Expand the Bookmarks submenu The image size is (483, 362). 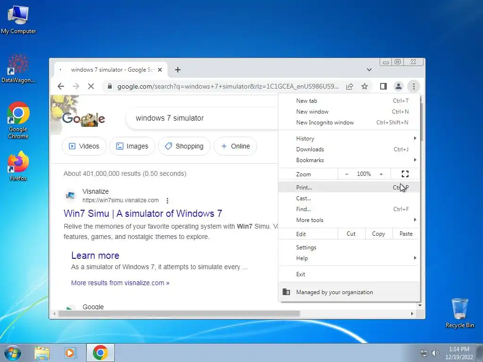pos(349,160)
